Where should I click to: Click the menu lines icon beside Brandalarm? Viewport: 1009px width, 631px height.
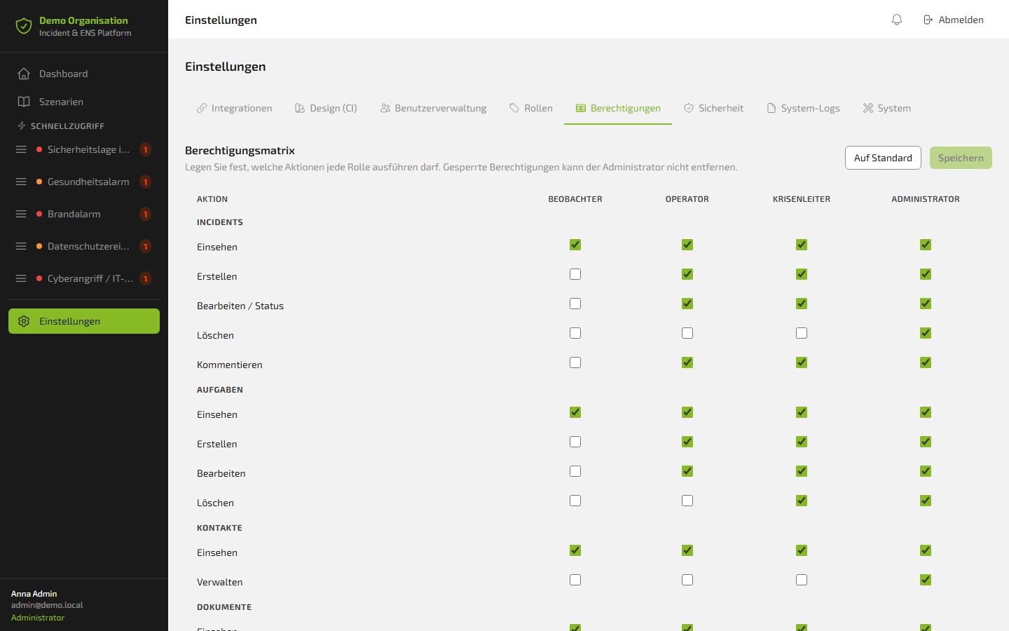(x=21, y=214)
